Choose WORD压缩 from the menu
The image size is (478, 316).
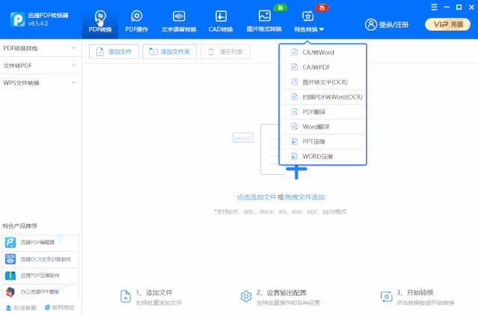pos(323,156)
